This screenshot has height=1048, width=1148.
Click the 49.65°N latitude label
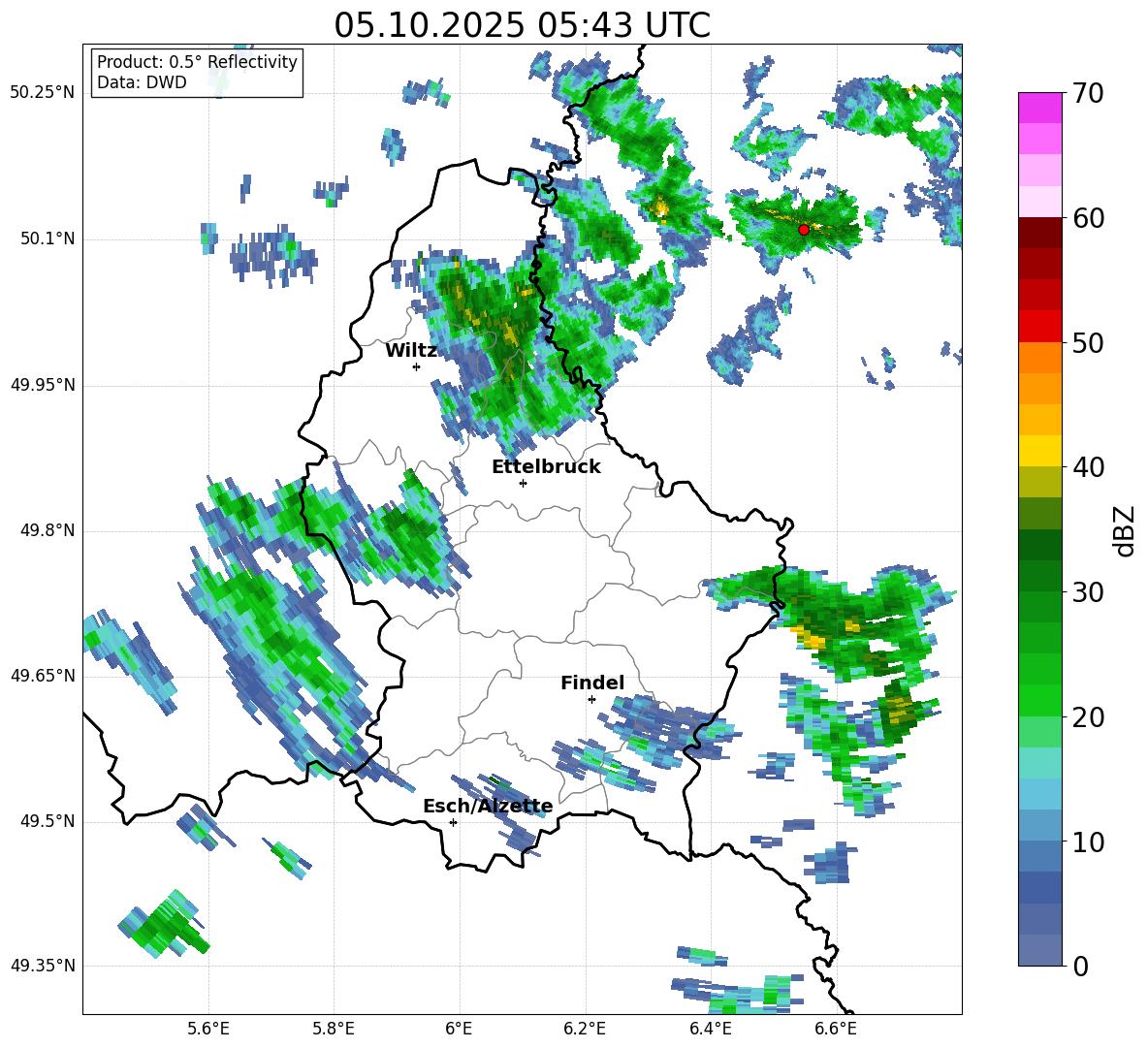[x=43, y=676]
